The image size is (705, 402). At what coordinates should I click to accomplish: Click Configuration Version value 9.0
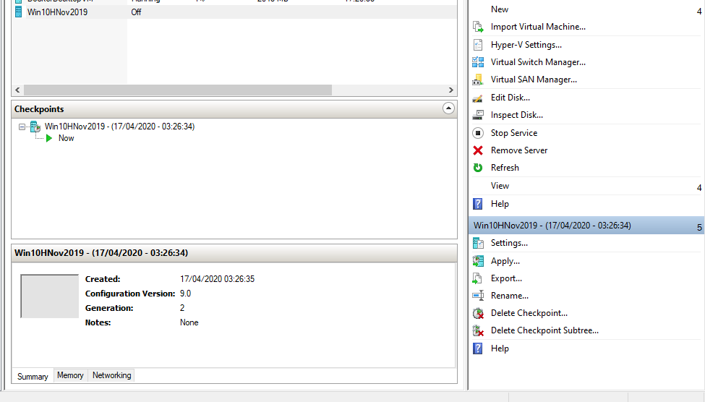point(185,294)
